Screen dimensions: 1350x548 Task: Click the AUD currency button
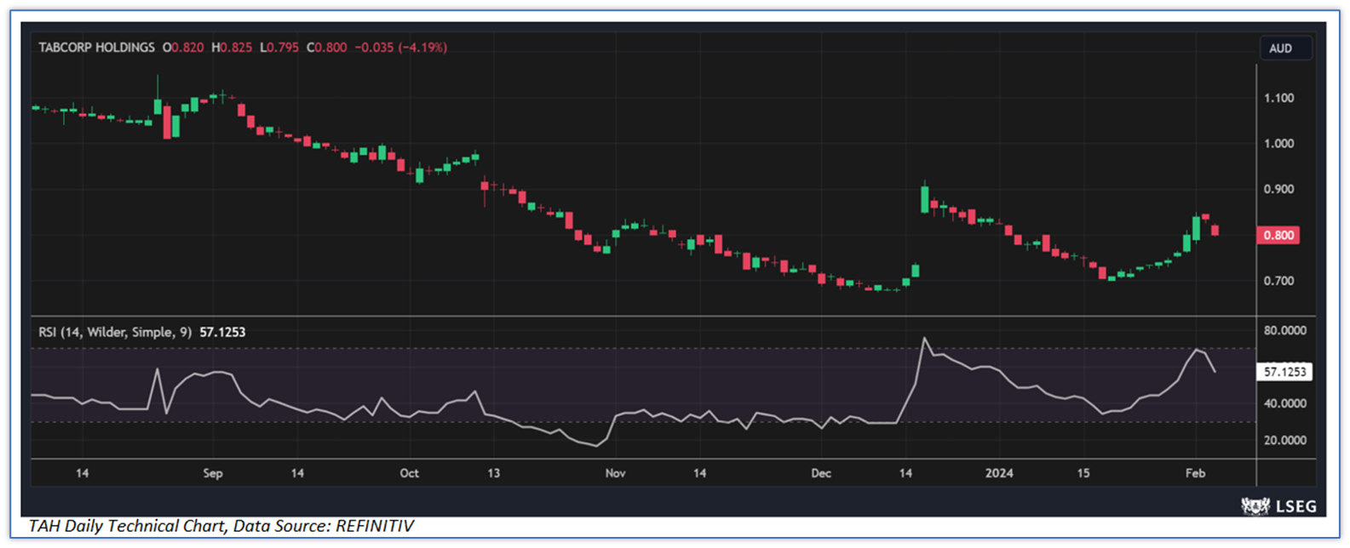1285,49
